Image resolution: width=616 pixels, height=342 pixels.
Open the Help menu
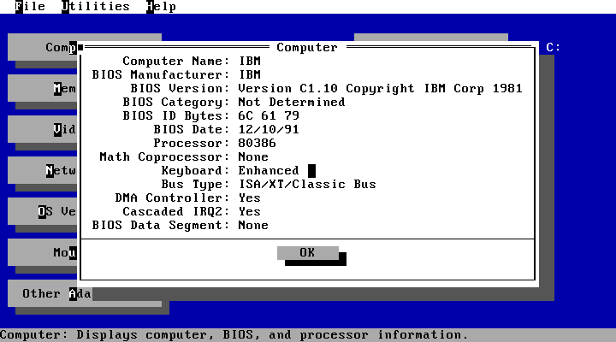pos(161,6)
